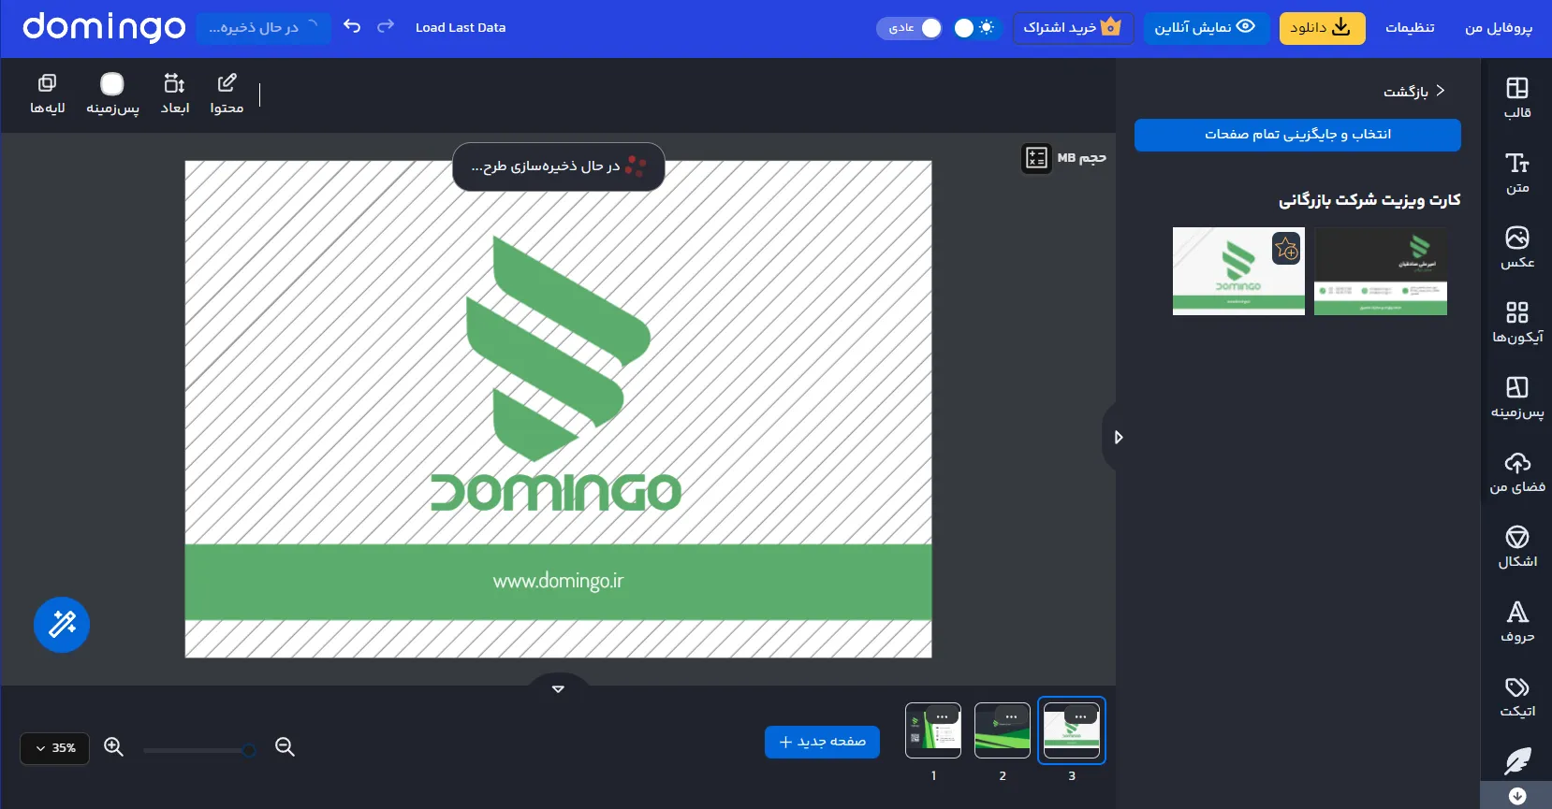Select www.domingo.ir text on canvas
This screenshot has height=809, width=1552.
(x=558, y=581)
